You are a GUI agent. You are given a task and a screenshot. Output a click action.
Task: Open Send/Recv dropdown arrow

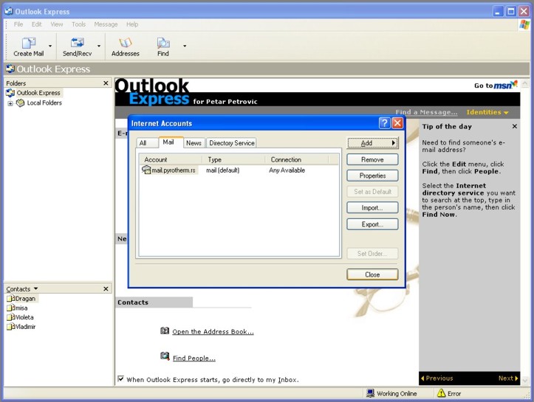[x=99, y=46]
